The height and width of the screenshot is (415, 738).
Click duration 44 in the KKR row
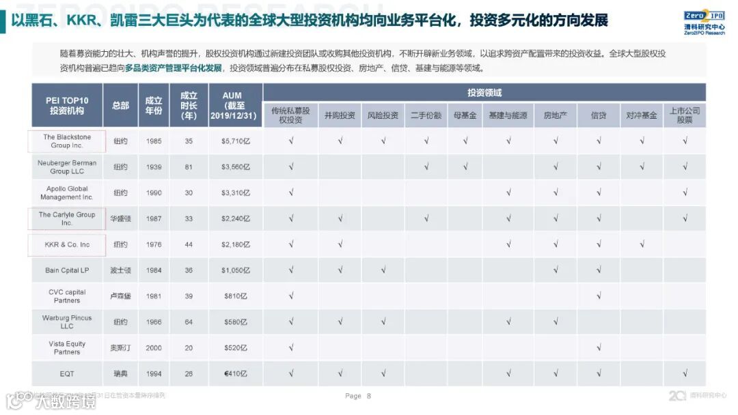click(x=189, y=244)
